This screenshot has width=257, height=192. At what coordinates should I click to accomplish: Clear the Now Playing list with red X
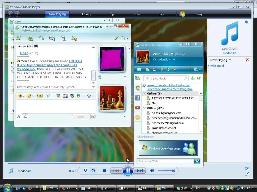click(x=247, y=60)
